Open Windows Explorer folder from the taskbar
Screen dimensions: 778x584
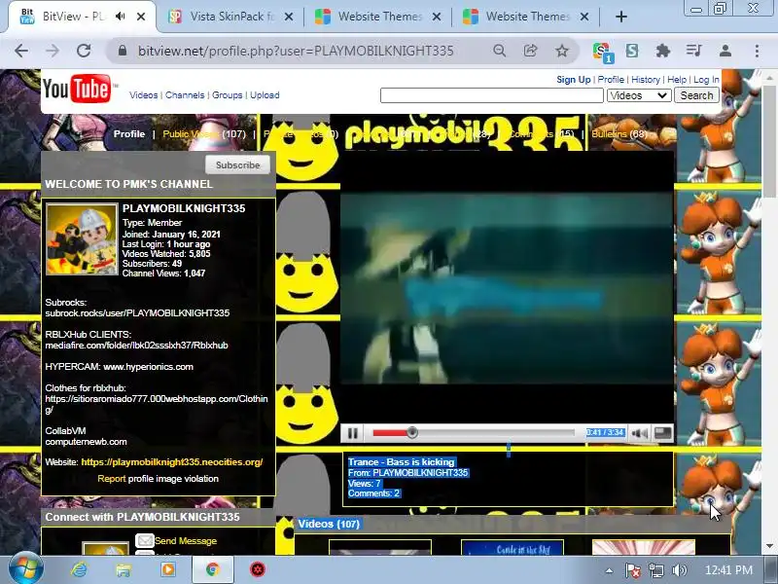124,569
